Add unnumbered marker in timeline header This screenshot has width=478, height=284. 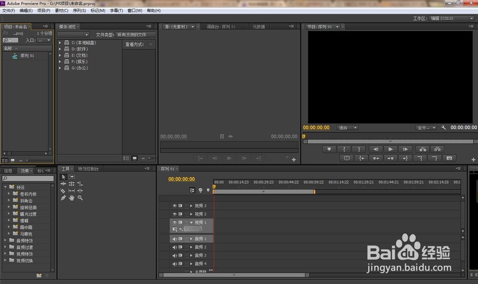208,190
